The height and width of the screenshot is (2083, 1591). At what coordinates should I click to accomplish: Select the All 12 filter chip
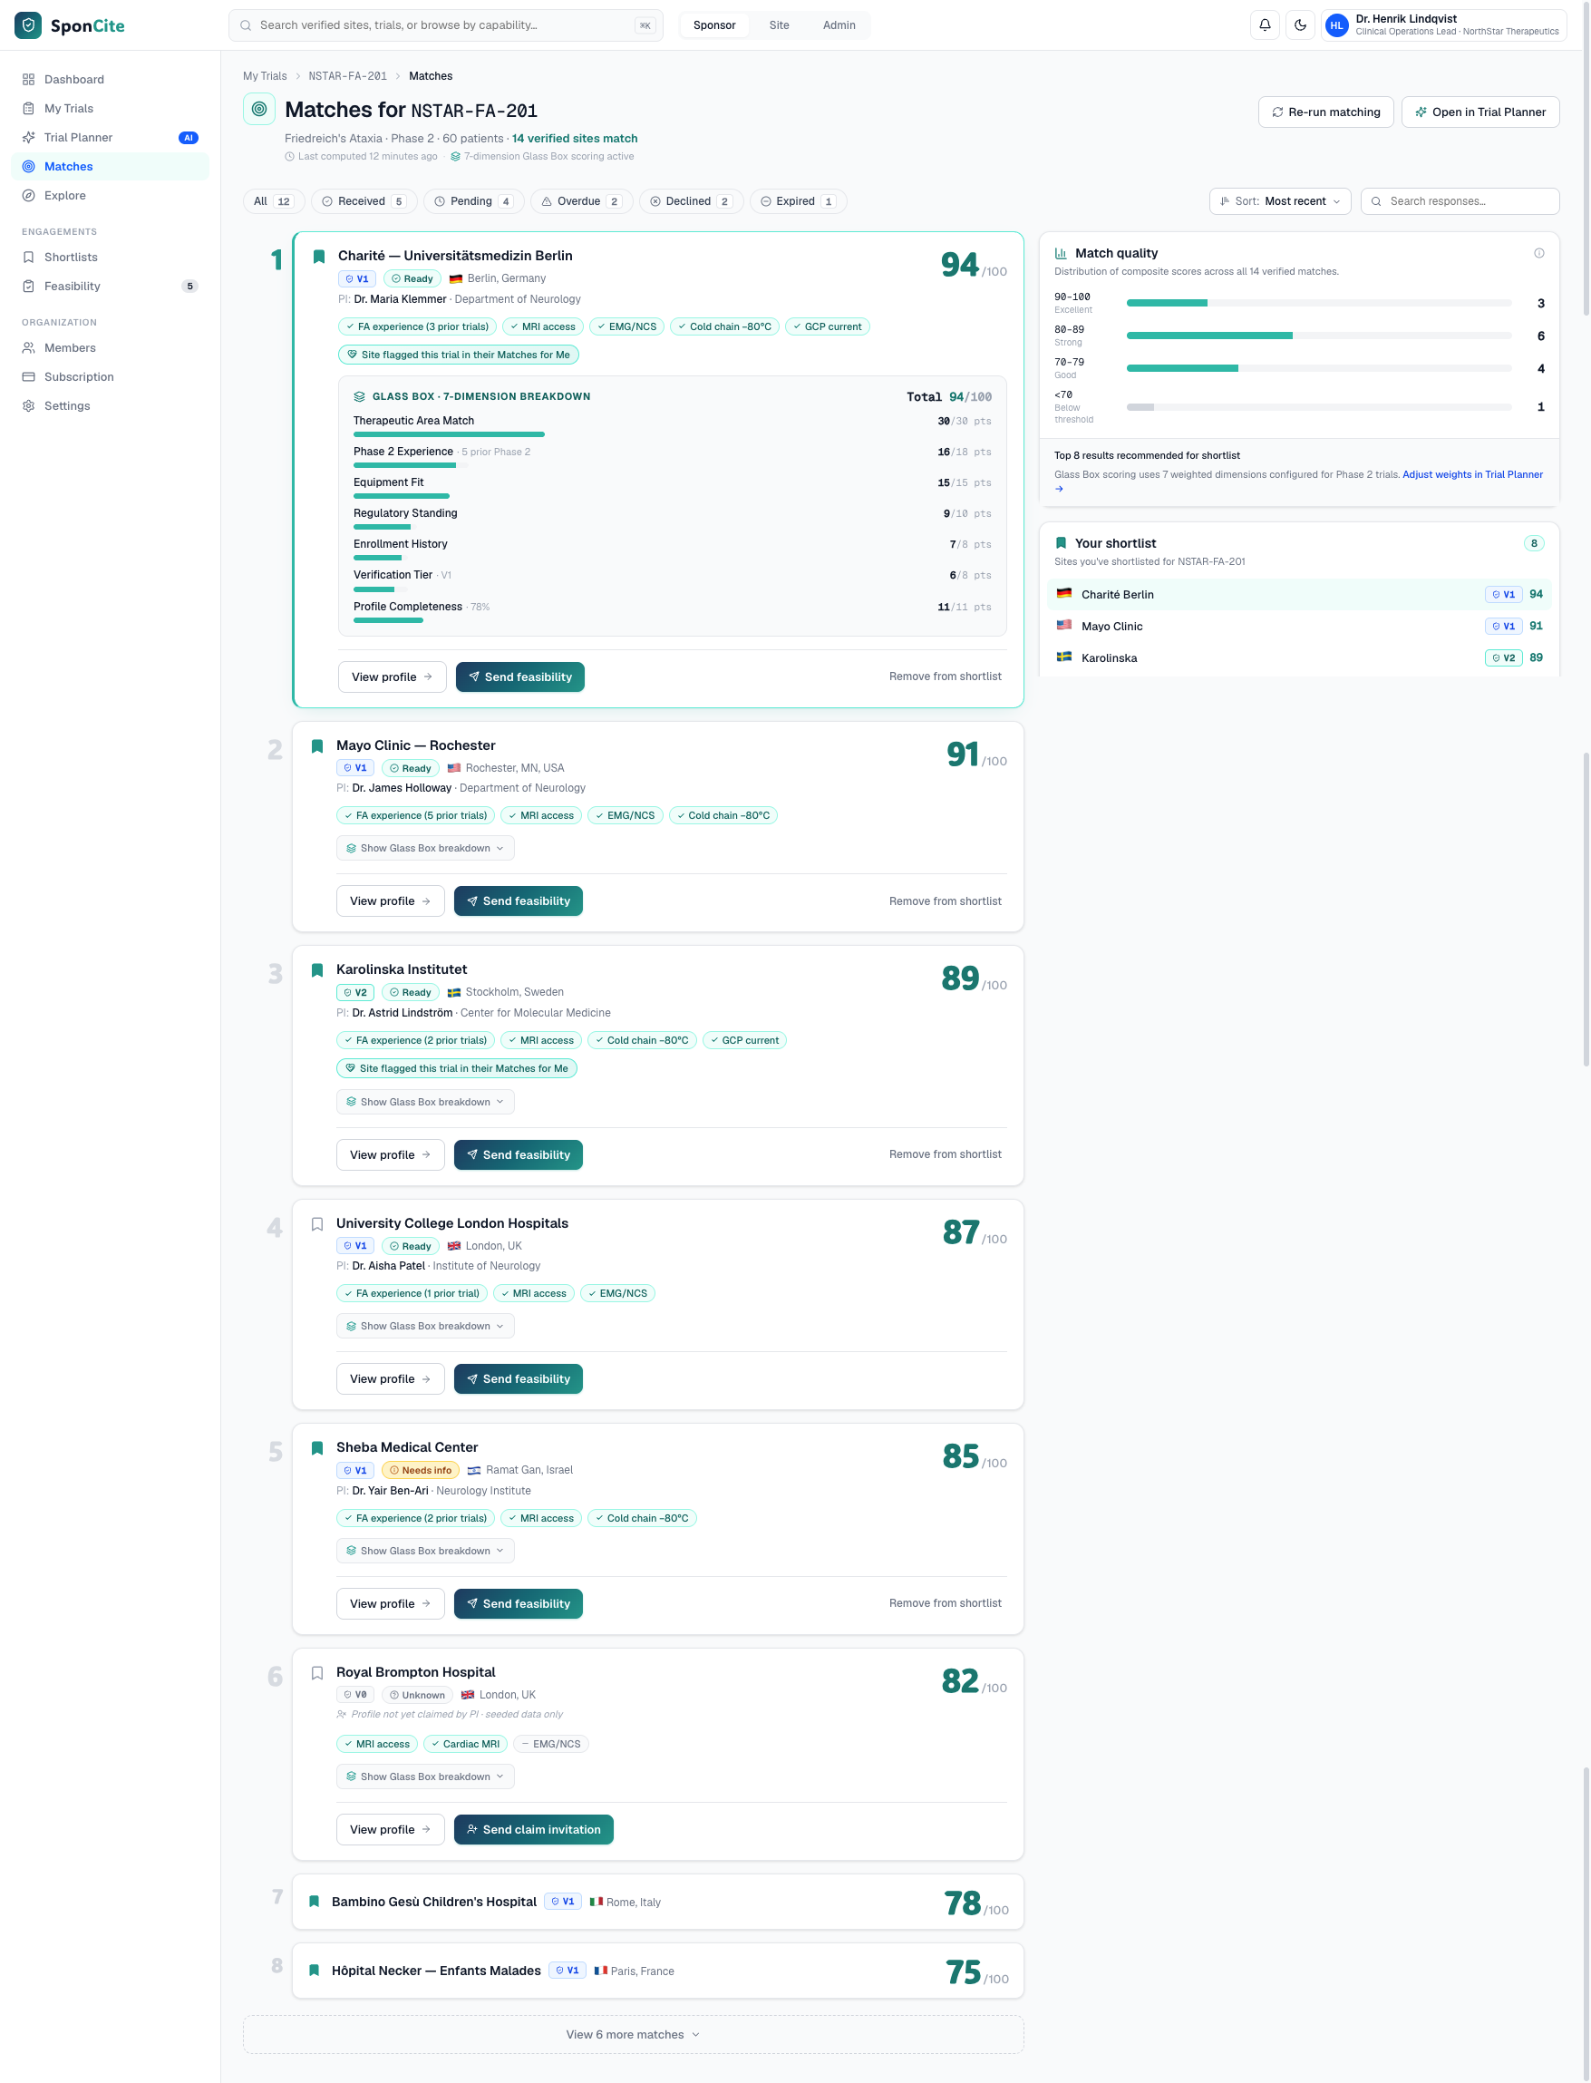pos(273,200)
